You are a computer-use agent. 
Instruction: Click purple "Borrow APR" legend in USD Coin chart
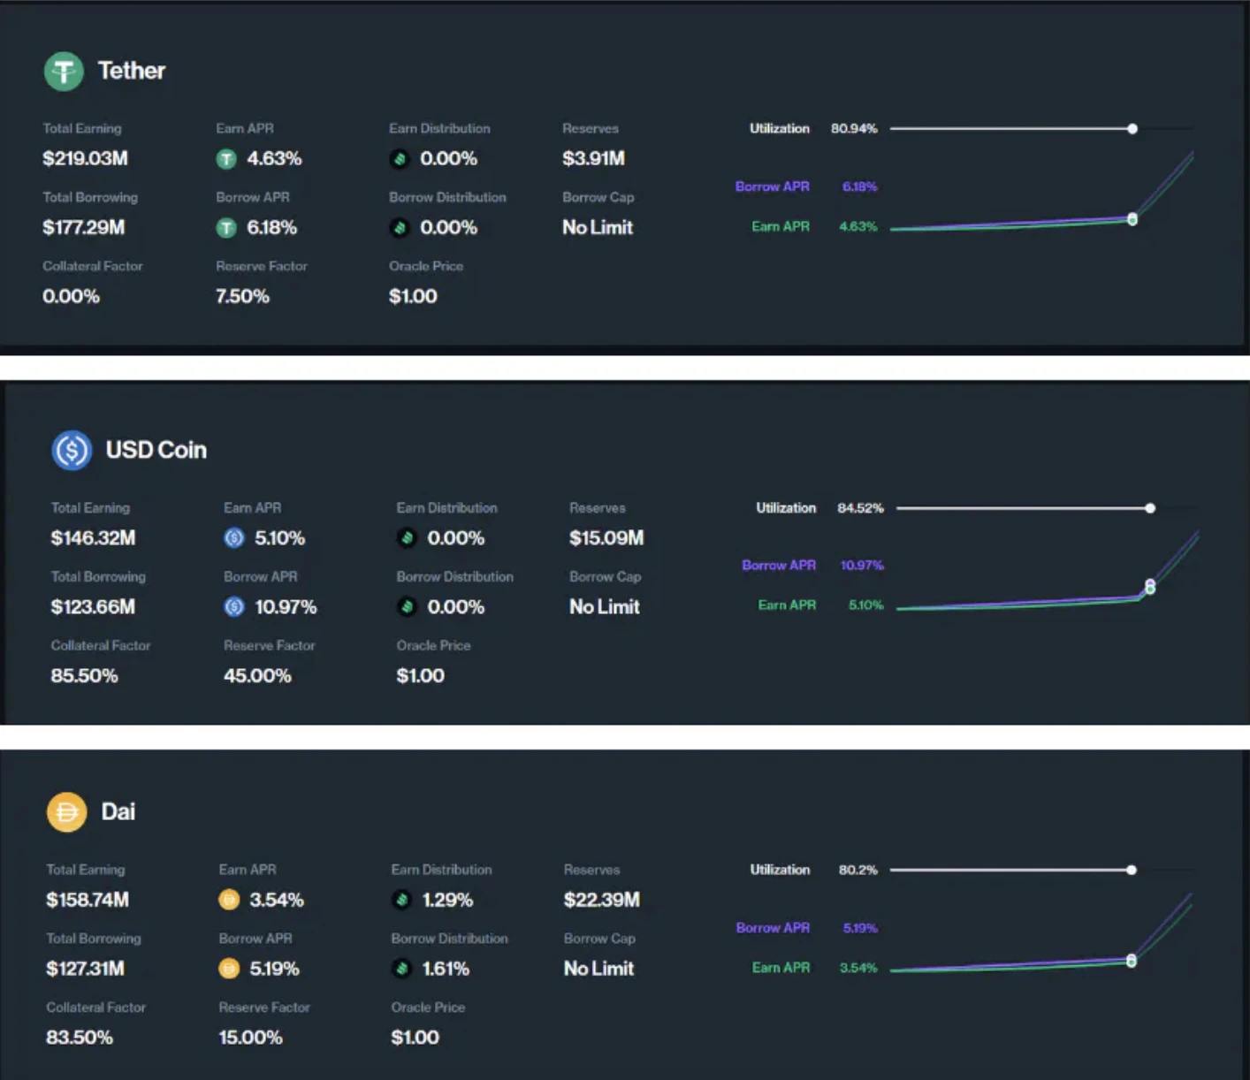[x=779, y=566]
